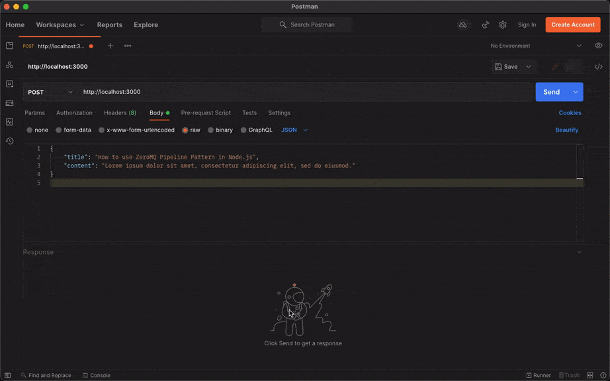
Task: Click the pencil edit icon
Action: tap(555, 67)
